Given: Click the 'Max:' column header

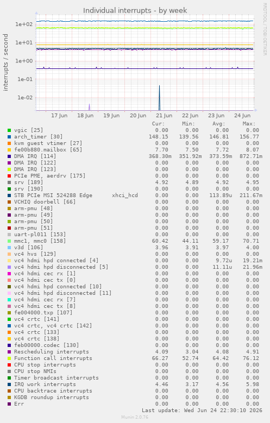Looking at the screenshot, I should pyautogui.click(x=249, y=124).
